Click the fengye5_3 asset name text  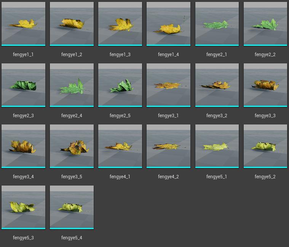(x=23, y=238)
